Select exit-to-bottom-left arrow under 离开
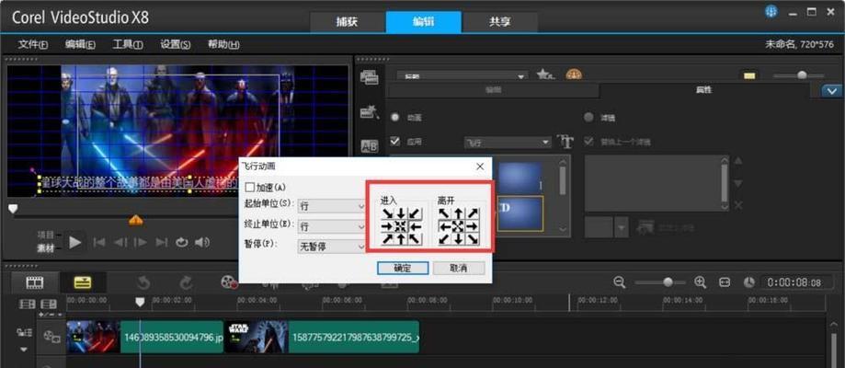 445,238
